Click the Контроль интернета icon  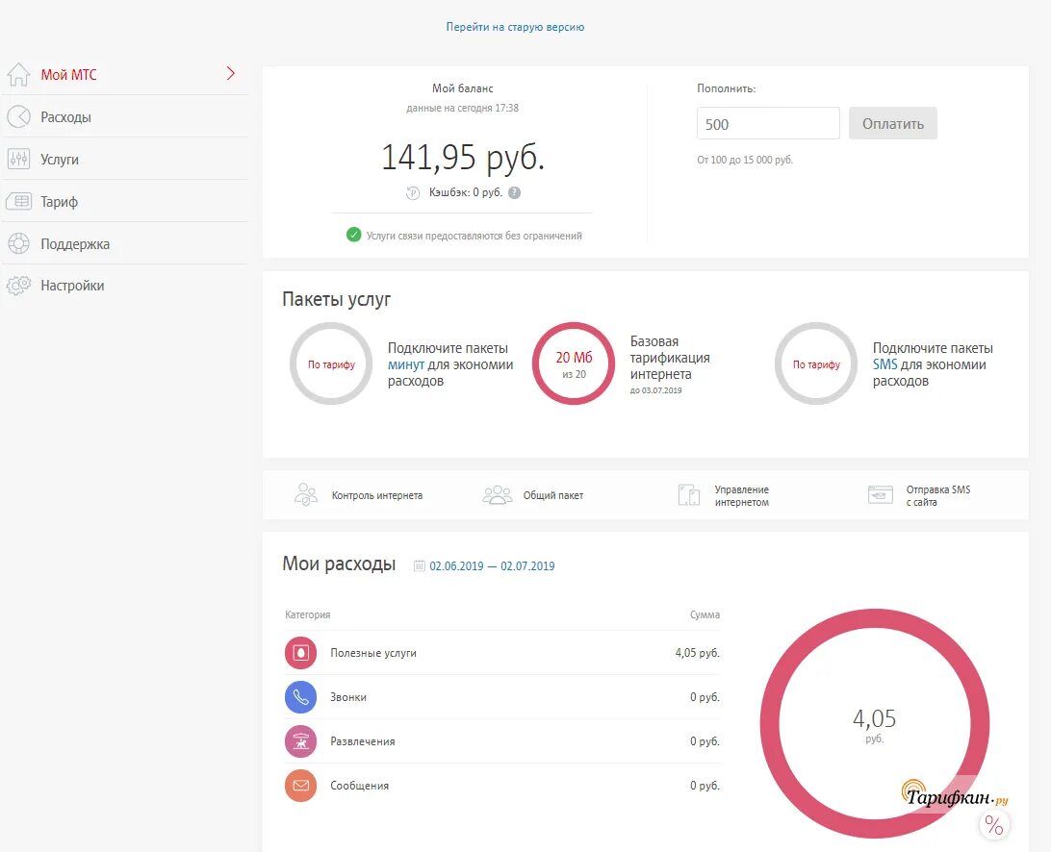(306, 495)
